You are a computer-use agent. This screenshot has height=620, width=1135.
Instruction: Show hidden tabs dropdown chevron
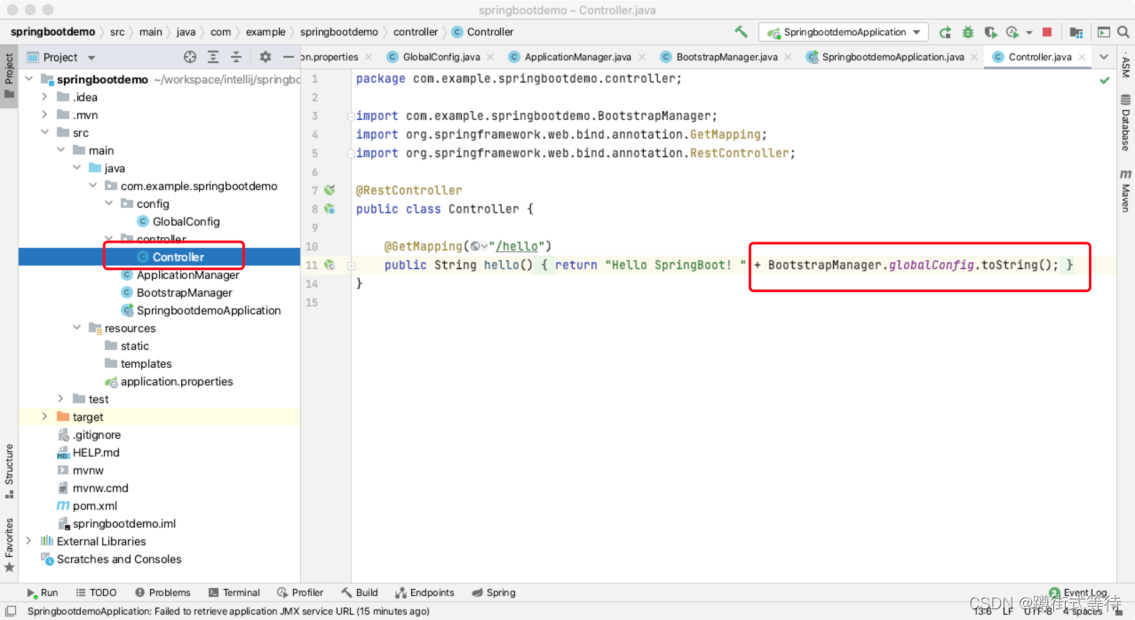[x=1104, y=57]
